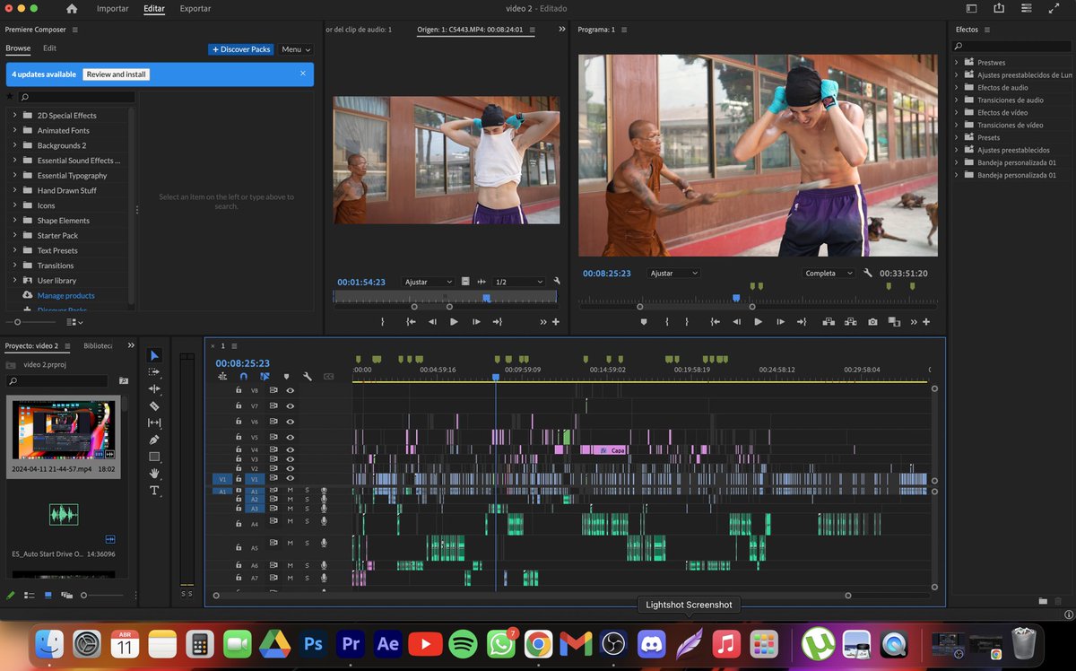The width and height of the screenshot is (1076, 671).
Task: Click the new custom bin icon in Effects panel
Action: click(x=1042, y=601)
